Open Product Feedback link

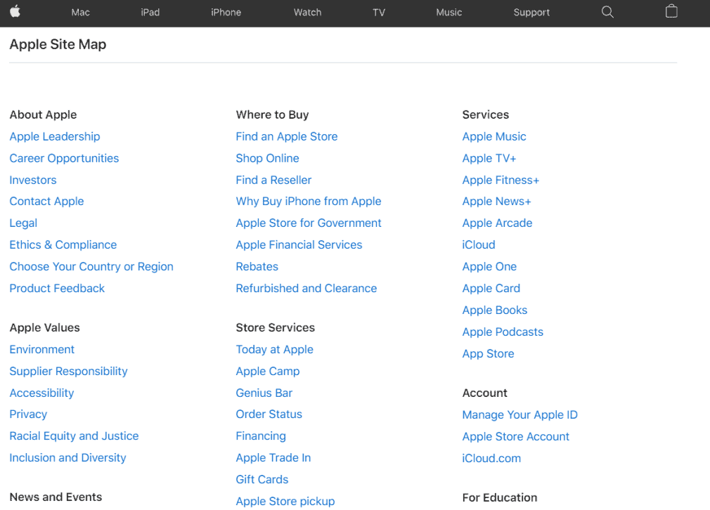(57, 288)
